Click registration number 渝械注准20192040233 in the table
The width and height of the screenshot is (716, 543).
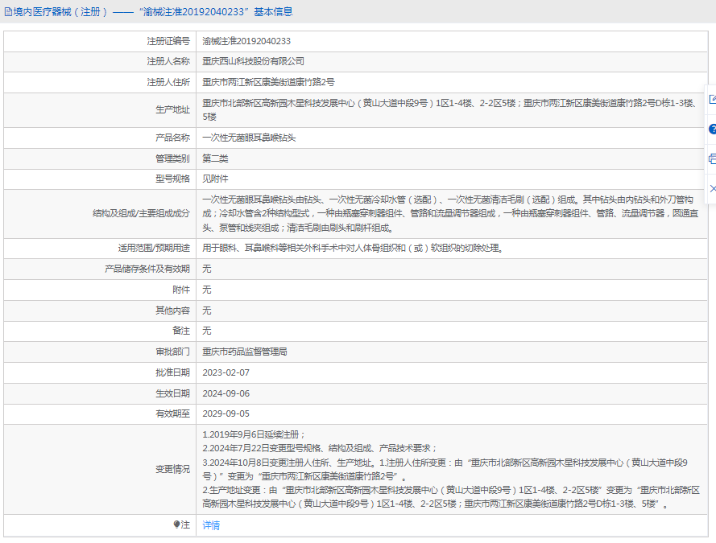(246, 40)
